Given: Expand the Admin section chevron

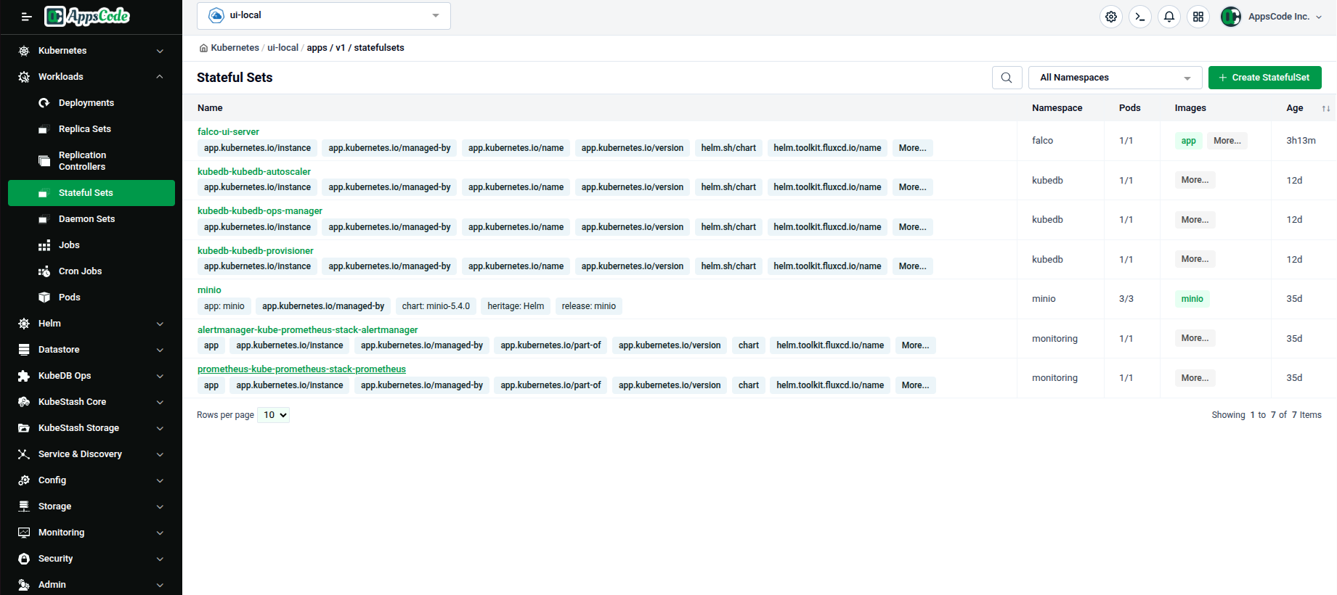Looking at the screenshot, I should coord(160,585).
